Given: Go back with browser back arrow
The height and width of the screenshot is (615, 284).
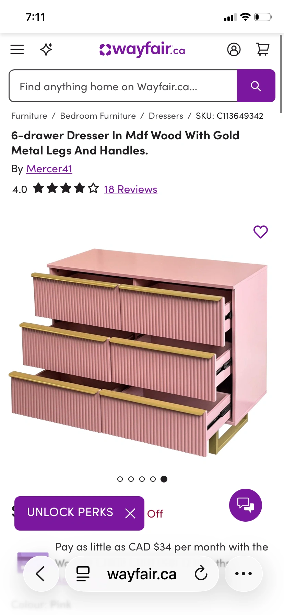Looking at the screenshot, I should [40, 573].
